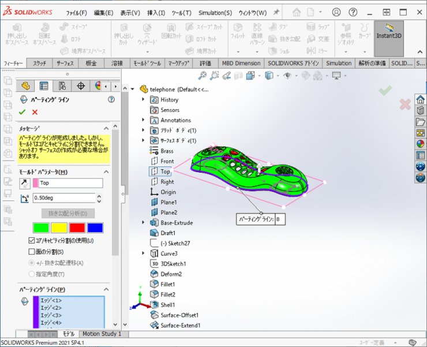The image size is (427, 347).
Task: Collapse the メッセージ section
Action: [x=106, y=128]
